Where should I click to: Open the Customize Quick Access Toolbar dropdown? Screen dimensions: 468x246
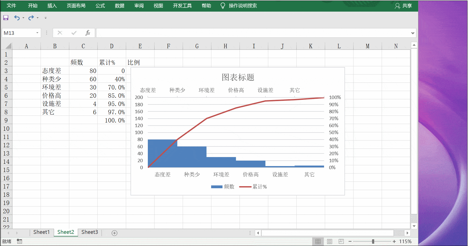[45, 18]
